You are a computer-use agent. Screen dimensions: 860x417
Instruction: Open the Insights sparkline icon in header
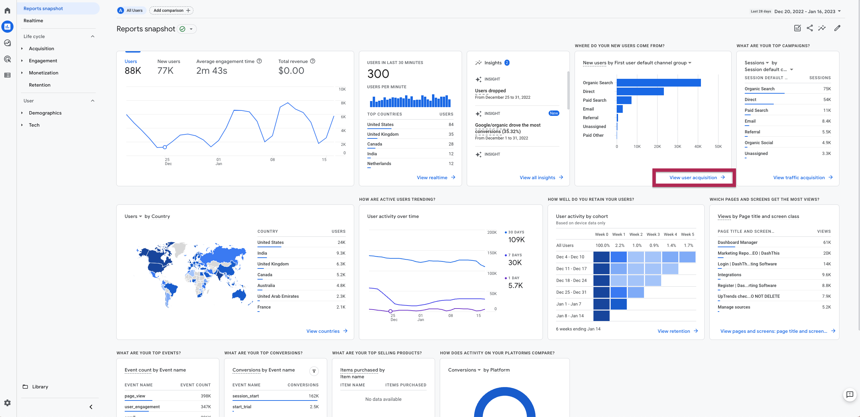point(822,28)
